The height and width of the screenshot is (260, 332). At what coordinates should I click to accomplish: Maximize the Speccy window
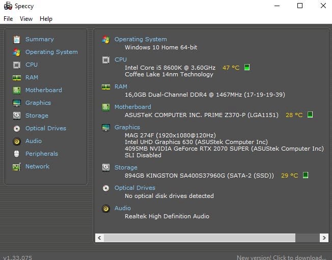[300, 6]
